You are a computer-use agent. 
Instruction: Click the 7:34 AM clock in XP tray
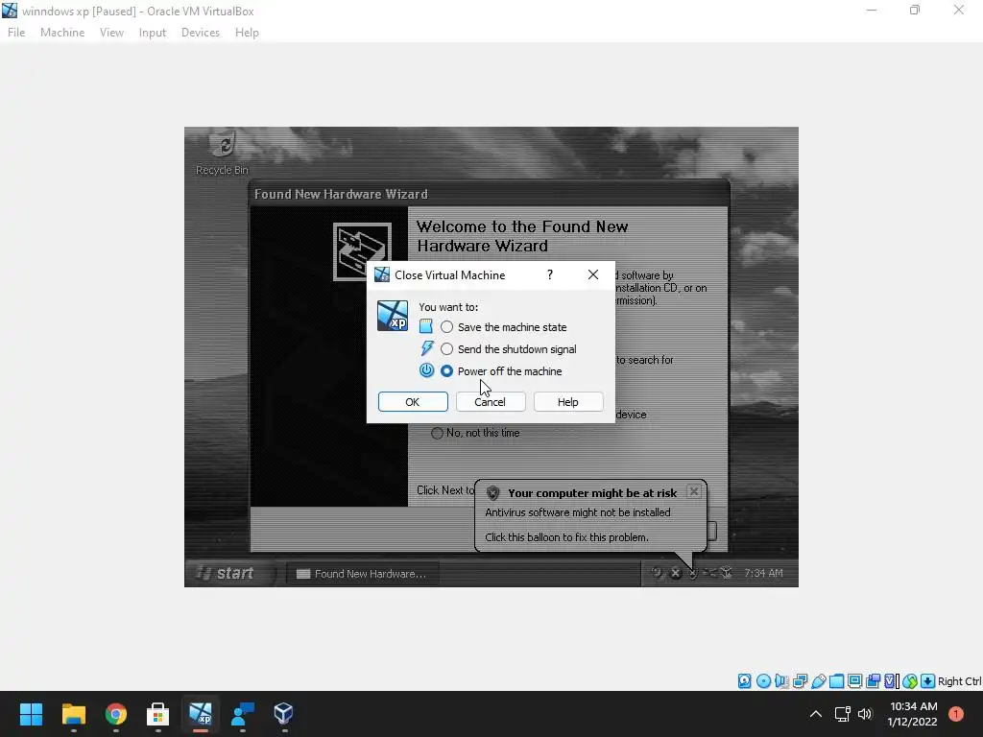pyautogui.click(x=763, y=573)
